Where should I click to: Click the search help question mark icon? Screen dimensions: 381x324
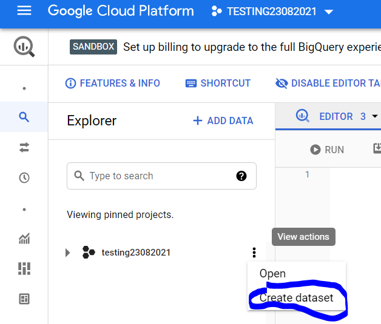coord(241,176)
